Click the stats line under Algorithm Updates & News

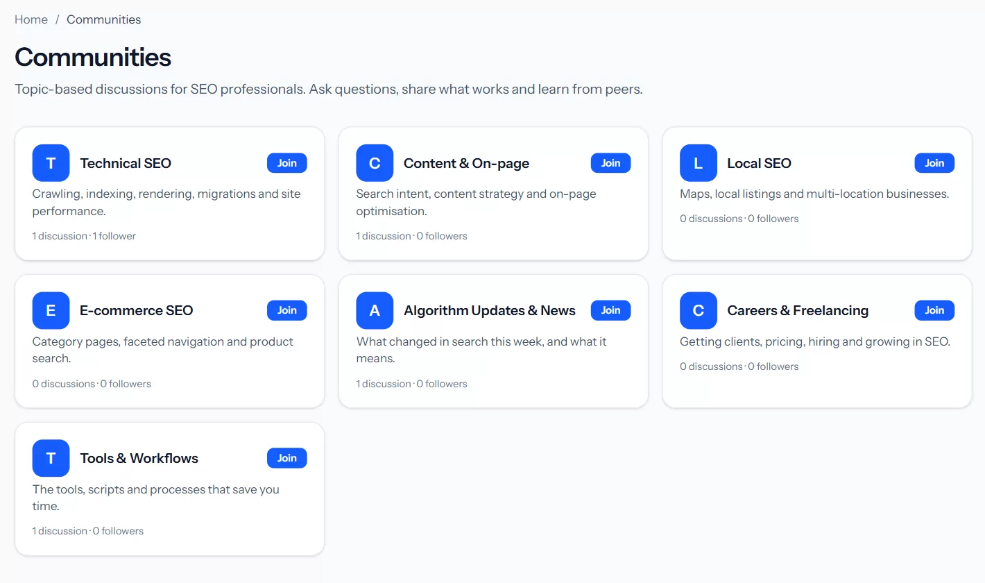click(412, 384)
